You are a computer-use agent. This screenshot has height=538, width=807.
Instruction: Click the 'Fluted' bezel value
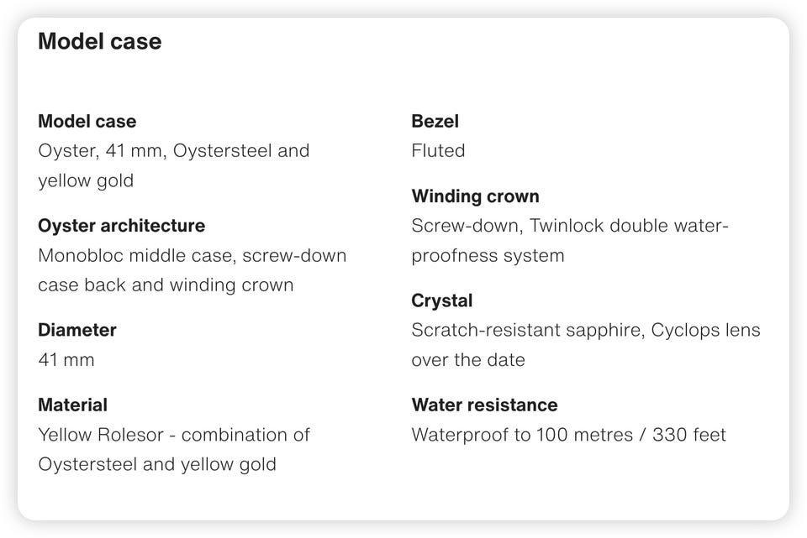pyautogui.click(x=438, y=150)
